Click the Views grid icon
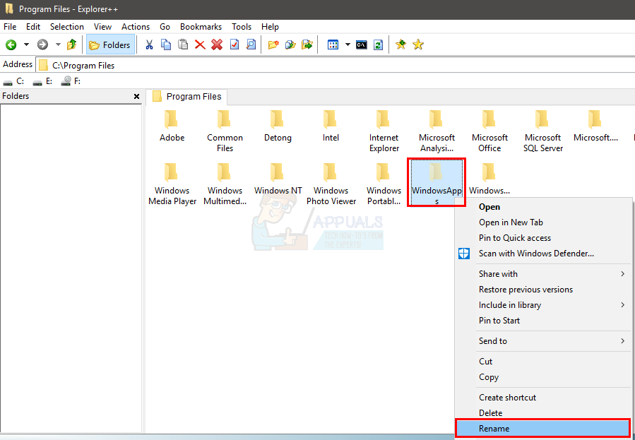Viewport: 635px width, 440px height. 333,44
